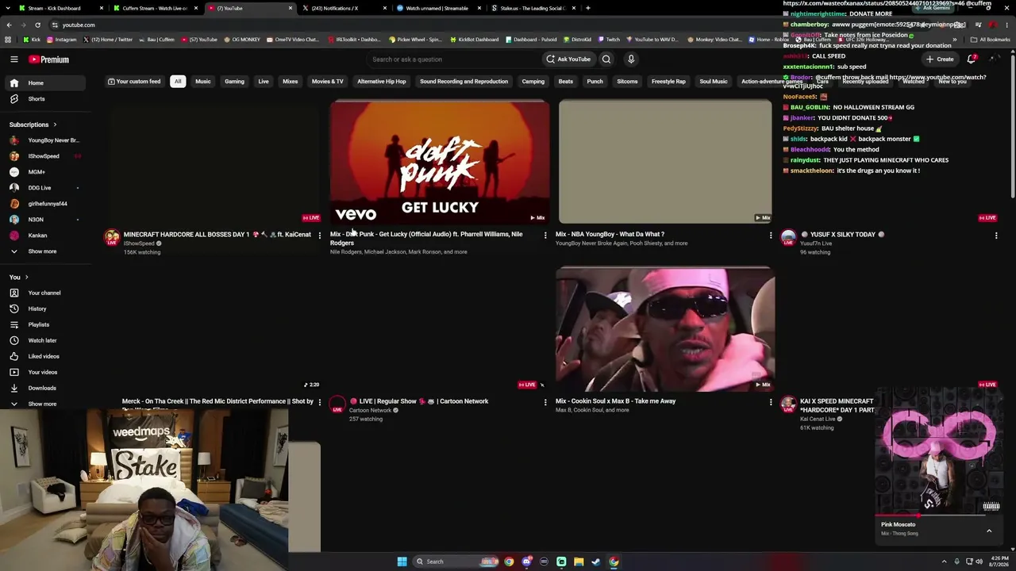
Task: Open Steam from the taskbar
Action: (596, 561)
